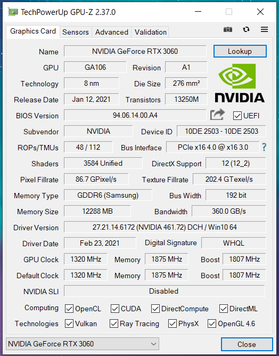Toggle the DirectML checkbox

click(x=224, y=309)
